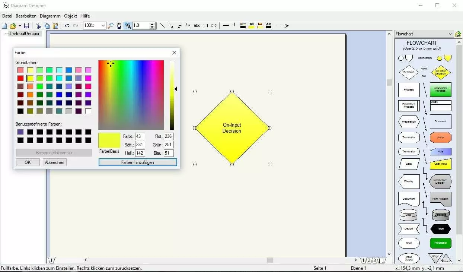This screenshot has width=463, height=272.
Task: Select the abc text tool
Action: [x=197, y=26]
